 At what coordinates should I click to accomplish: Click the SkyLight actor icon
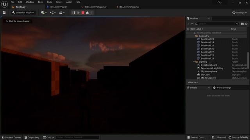(x=198, y=75)
